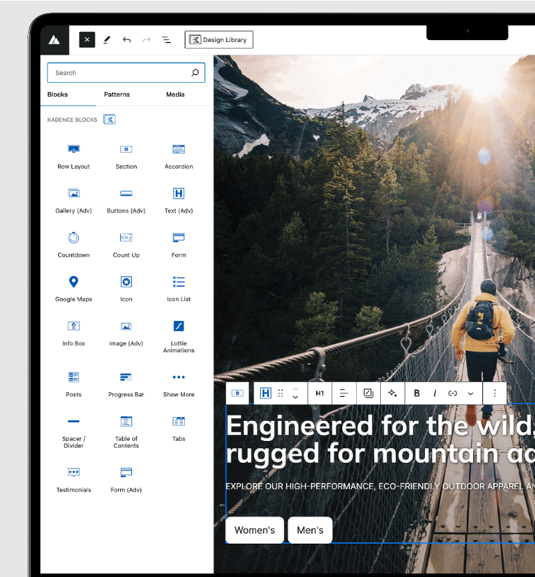
Task: Open the three-dot block options menu
Action: tap(494, 393)
